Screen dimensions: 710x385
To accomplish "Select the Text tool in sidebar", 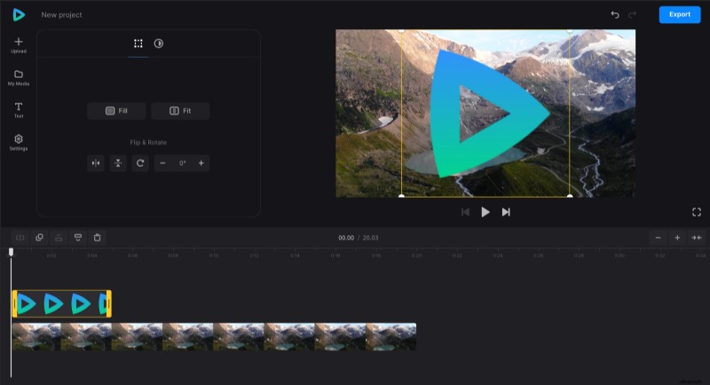I will click(19, 110).
